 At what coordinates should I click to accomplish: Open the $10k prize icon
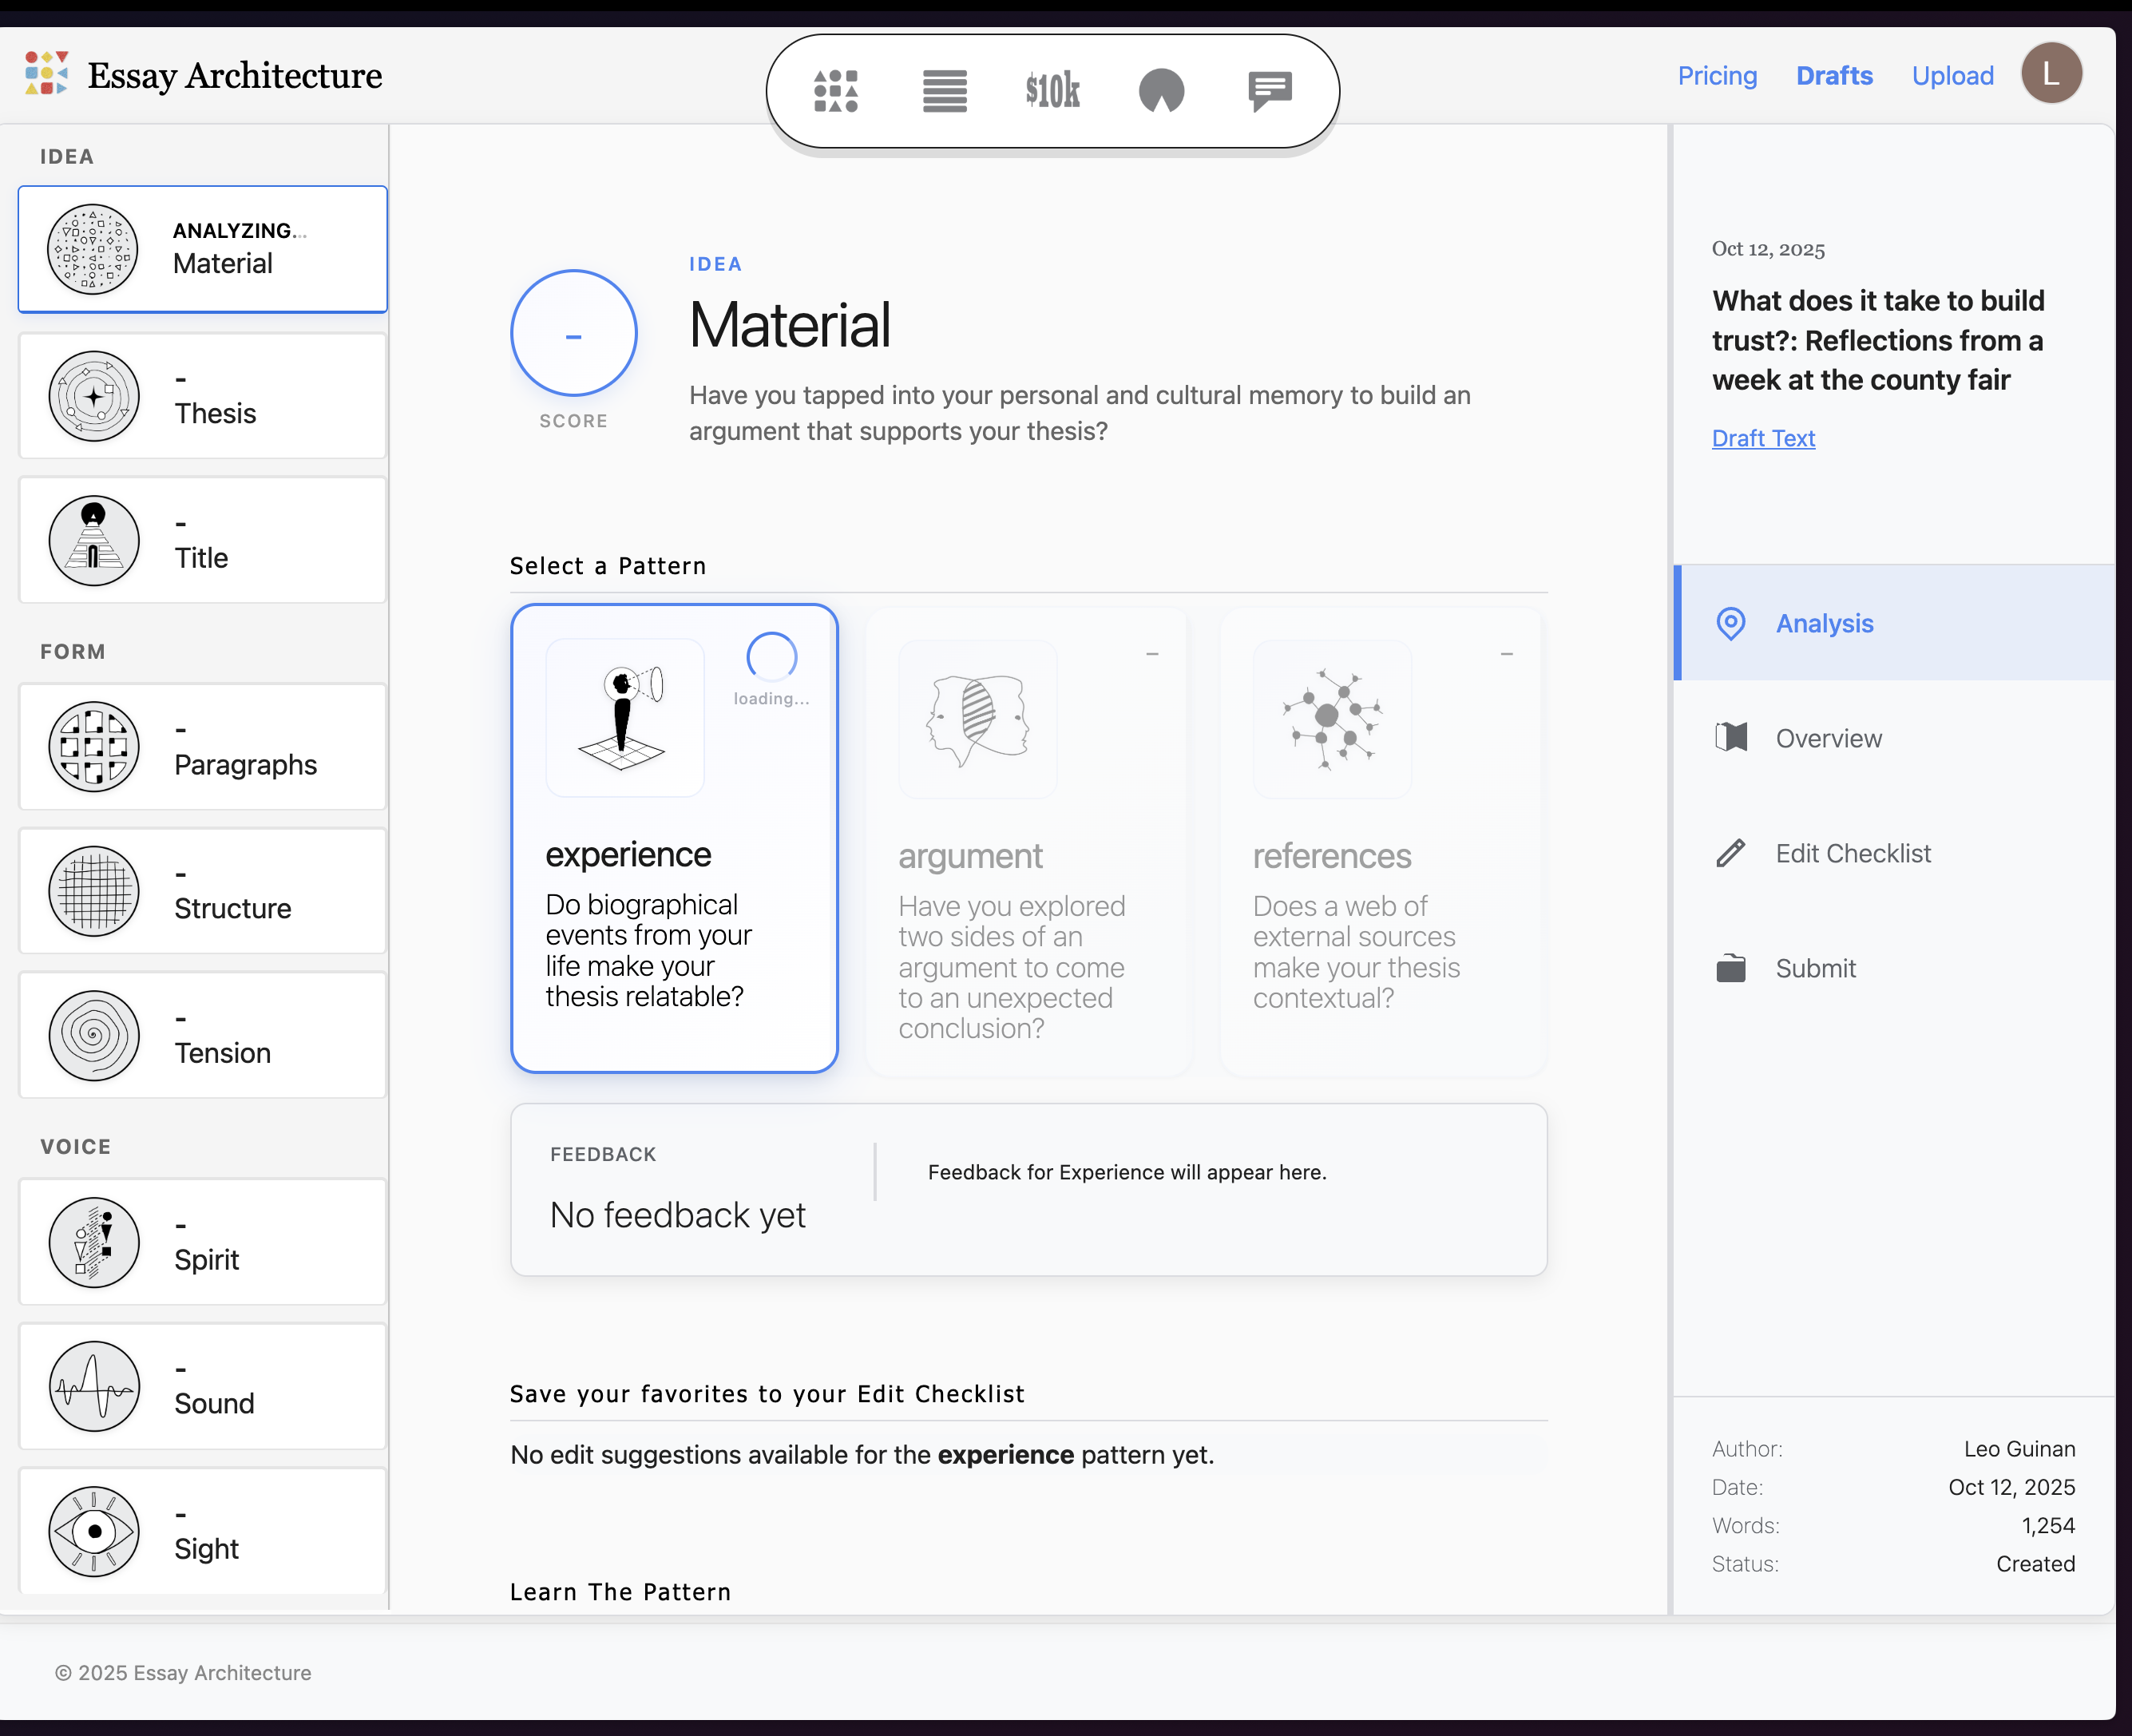tap(1052, 91)
